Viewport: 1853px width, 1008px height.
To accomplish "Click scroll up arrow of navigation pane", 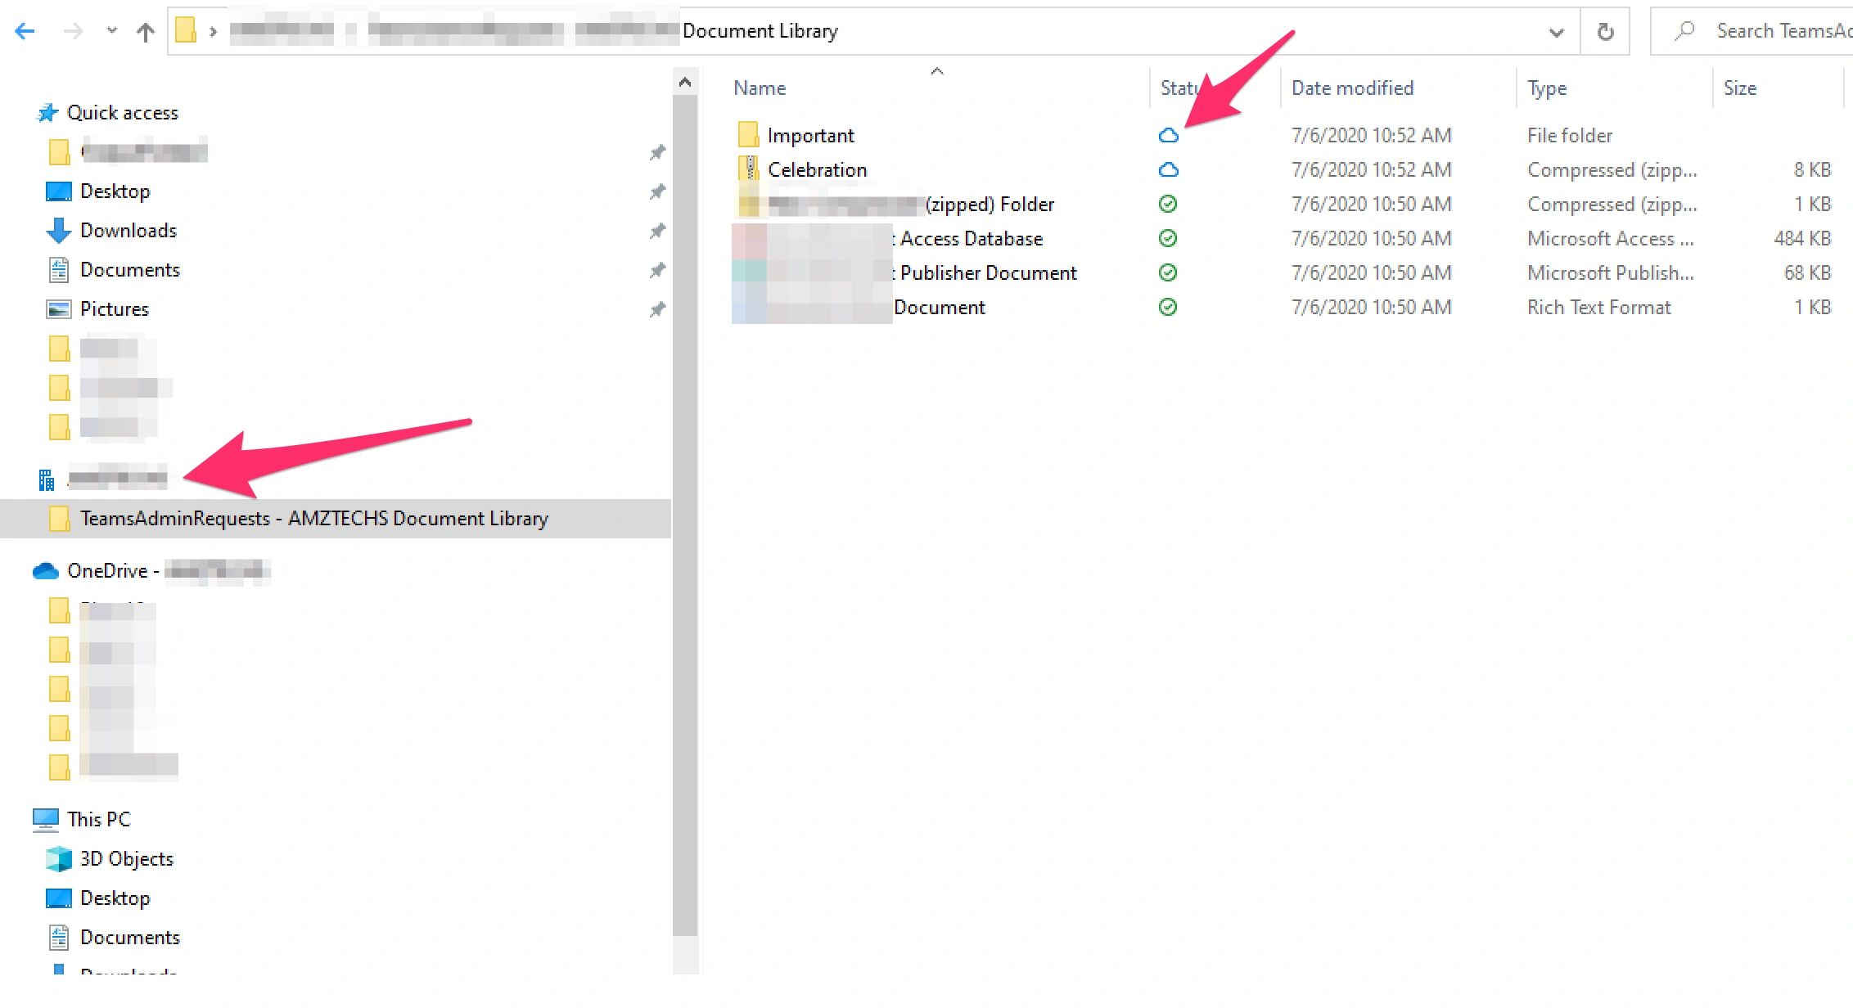I will (685, 82).
